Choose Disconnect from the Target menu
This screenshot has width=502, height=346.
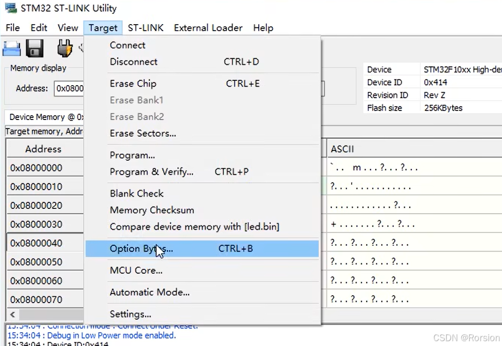click(x=202, y=62)
